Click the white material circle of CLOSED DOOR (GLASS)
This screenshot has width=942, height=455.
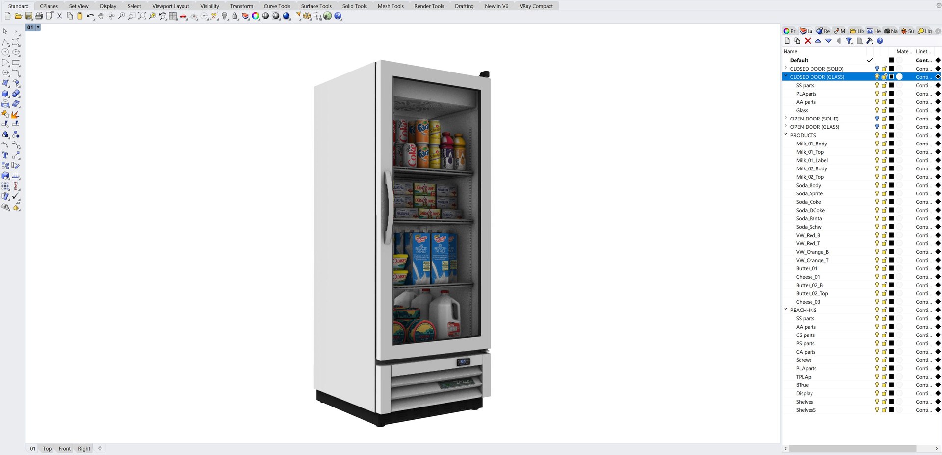coord(899,77)
